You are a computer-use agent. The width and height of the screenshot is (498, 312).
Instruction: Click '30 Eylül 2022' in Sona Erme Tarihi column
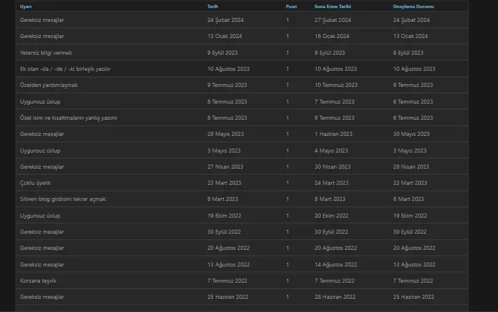coord(331,232)
